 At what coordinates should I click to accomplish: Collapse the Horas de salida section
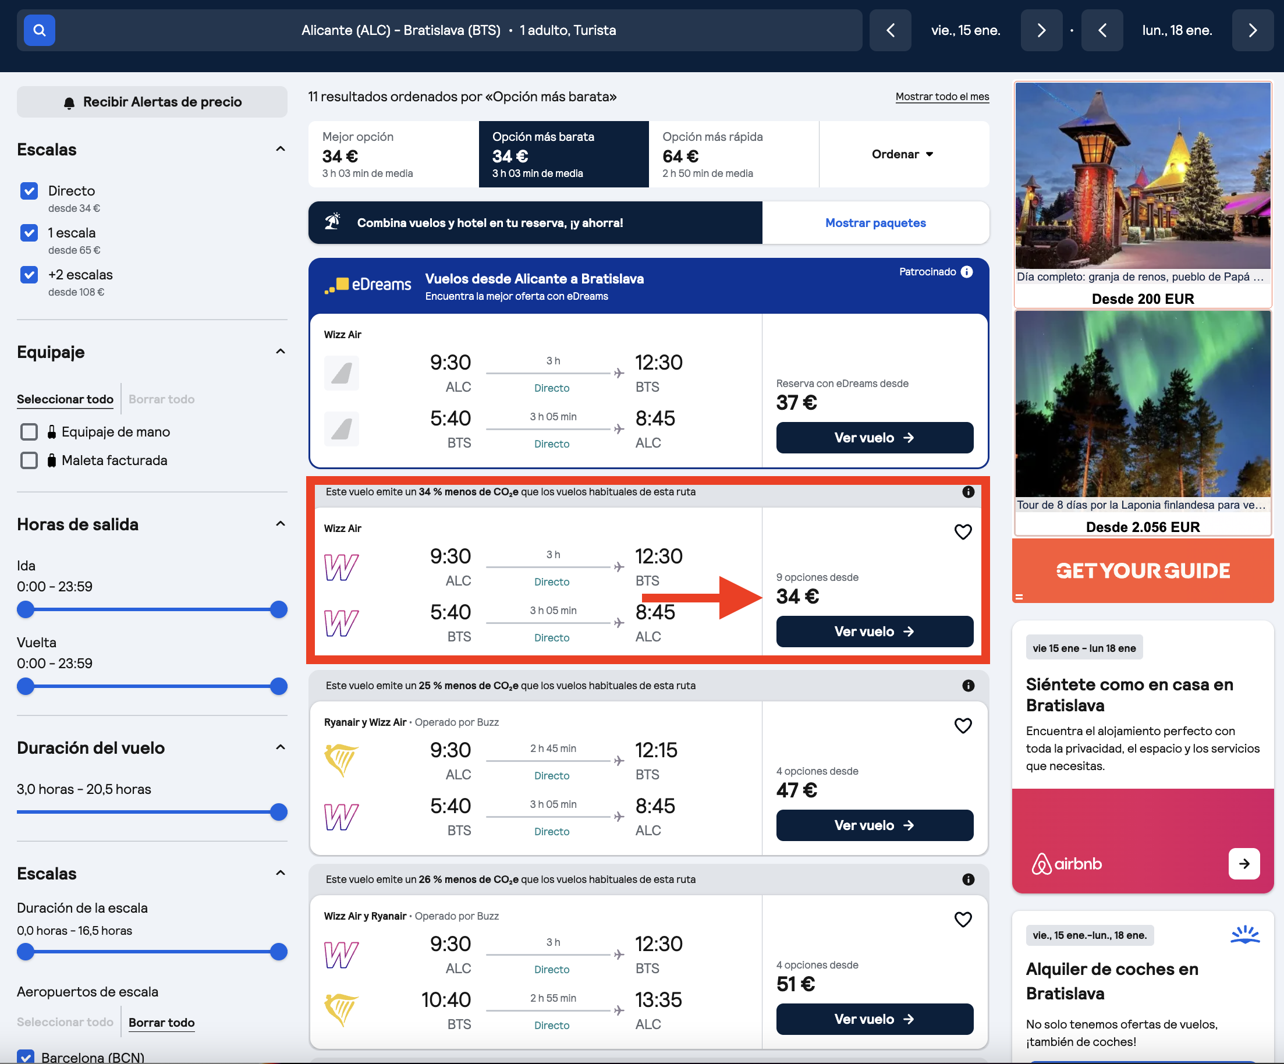tap(281, 524)
